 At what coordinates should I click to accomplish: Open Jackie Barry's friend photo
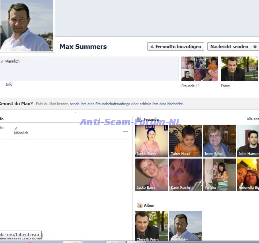tap(152, 141)
